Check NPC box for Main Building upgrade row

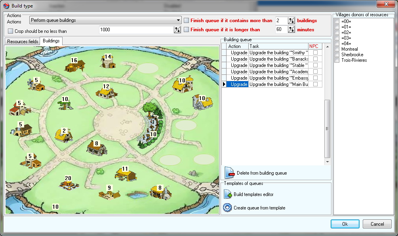[315, 84]
